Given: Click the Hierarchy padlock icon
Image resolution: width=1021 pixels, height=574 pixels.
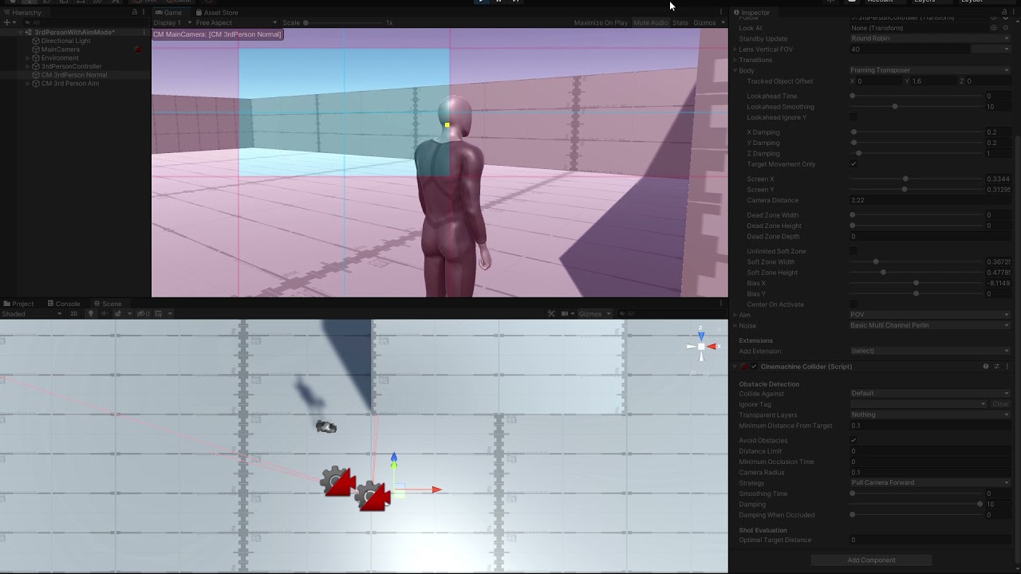Looking at the screenshot, I should coord(135,13).
